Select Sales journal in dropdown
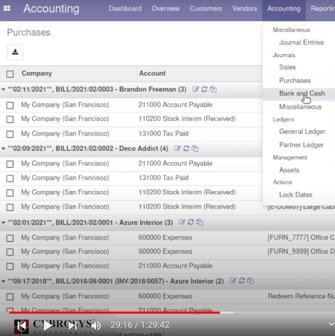335x336 pixels. coord(287,67)
